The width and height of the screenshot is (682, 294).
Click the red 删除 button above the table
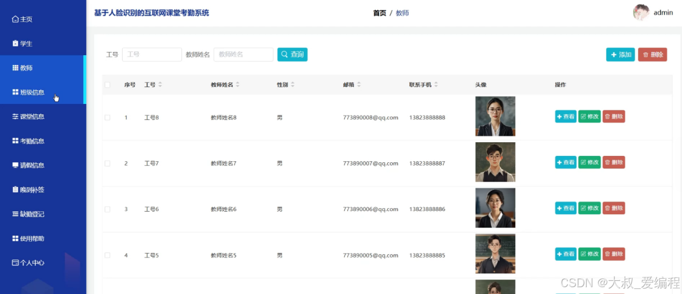pyautogui.click(x=653, y=55)
